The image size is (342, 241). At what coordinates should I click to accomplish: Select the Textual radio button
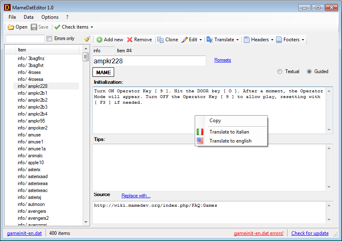pyautogui.click(x=280, y=71)
